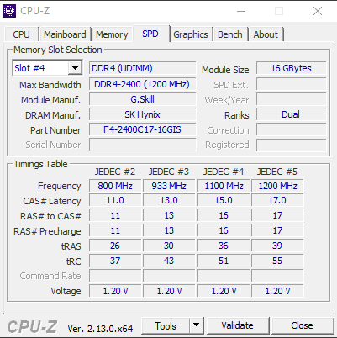Click the Tools button
Image resolution: width=337 pixels, height=338 pixels.
coord(166,325)
